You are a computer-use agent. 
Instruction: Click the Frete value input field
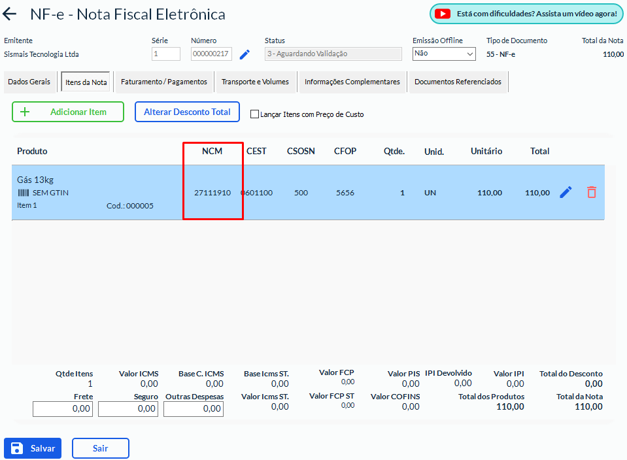(x=63, y=409)
